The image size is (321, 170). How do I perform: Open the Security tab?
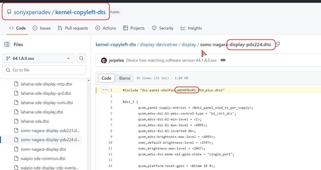tap(163, 28)
